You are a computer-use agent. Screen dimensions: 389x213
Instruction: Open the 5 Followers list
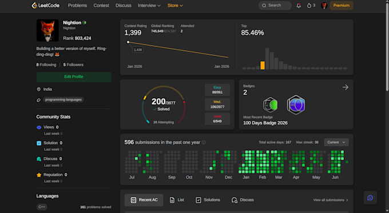click(x=73, y=65)
